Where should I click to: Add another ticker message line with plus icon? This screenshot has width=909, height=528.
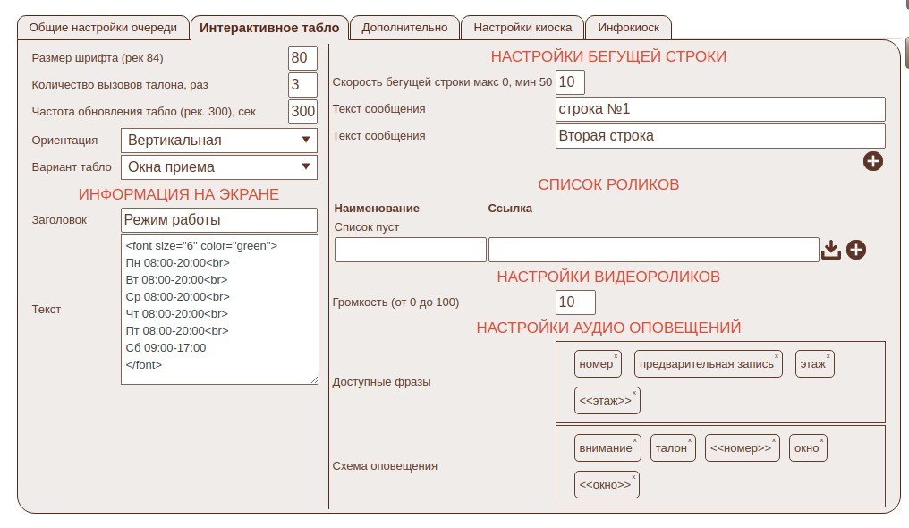(x=872, y=161)
